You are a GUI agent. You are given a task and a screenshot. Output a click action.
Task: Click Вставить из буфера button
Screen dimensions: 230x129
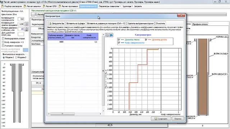(75, 23)
